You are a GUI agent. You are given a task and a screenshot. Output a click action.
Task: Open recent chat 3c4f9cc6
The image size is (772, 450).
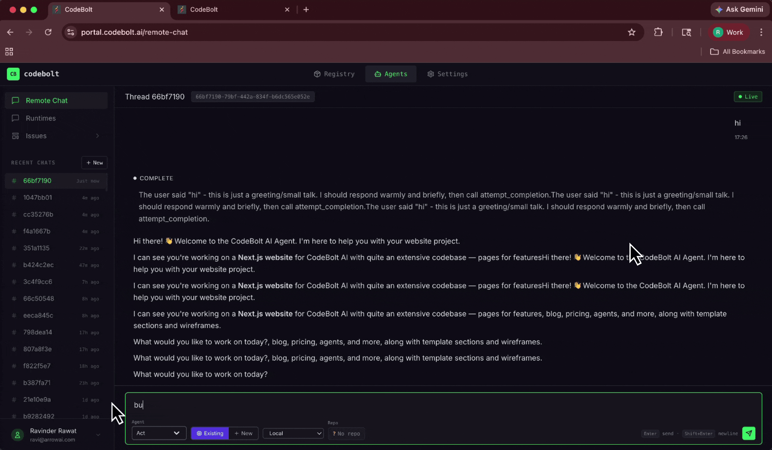point(56,282)
